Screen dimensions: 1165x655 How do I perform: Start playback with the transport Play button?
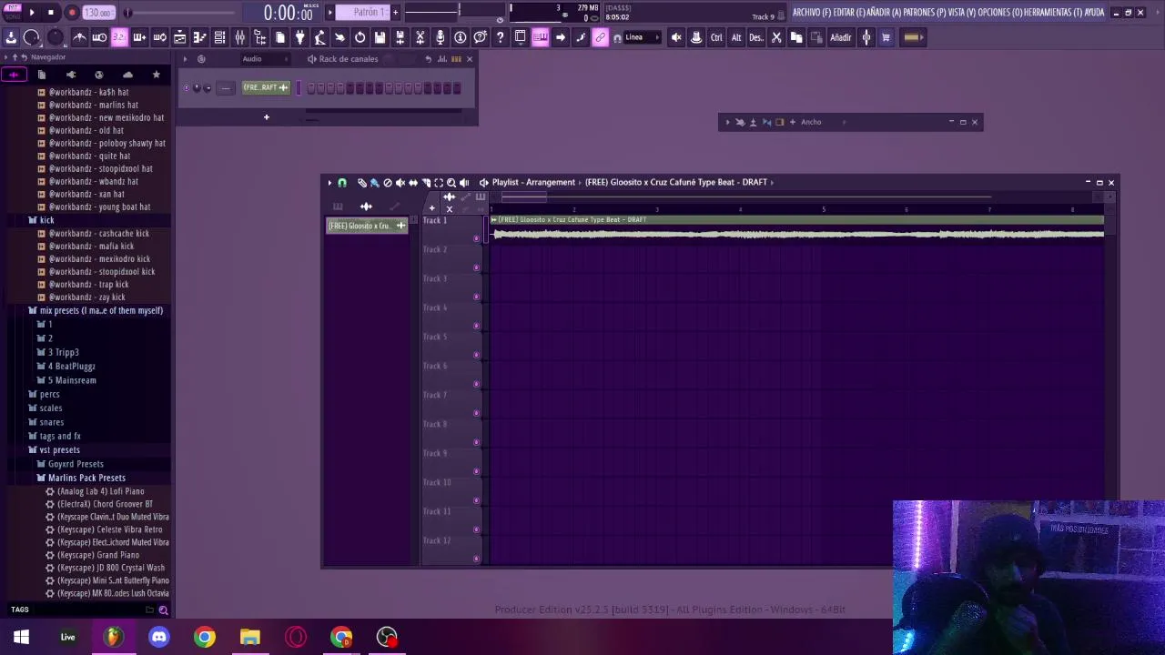tap(32, 13)
